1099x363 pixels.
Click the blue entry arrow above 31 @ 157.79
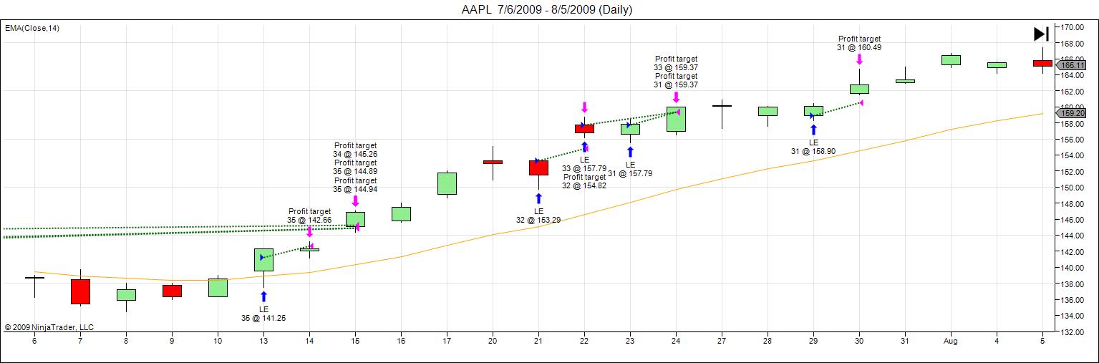tap(630, 152)
